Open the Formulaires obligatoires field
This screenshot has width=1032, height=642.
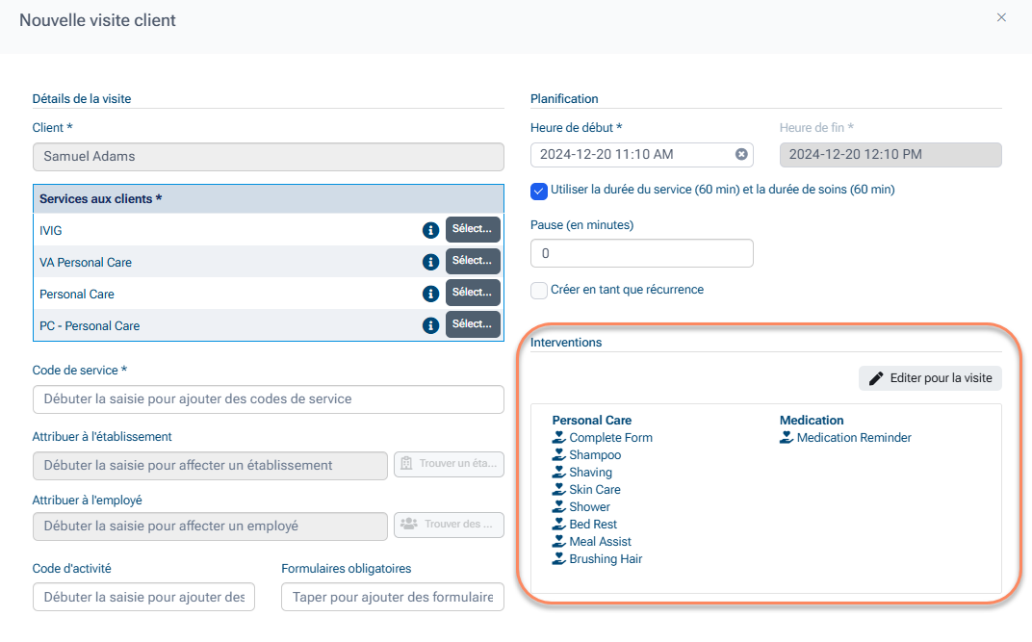pyautogui.click(x=392, y=597)
